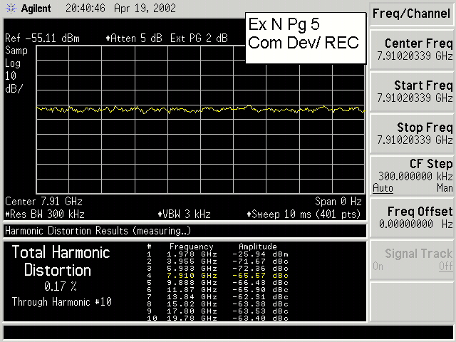
Task: Click the yellow trace on the graph
Action: [199, 110]
